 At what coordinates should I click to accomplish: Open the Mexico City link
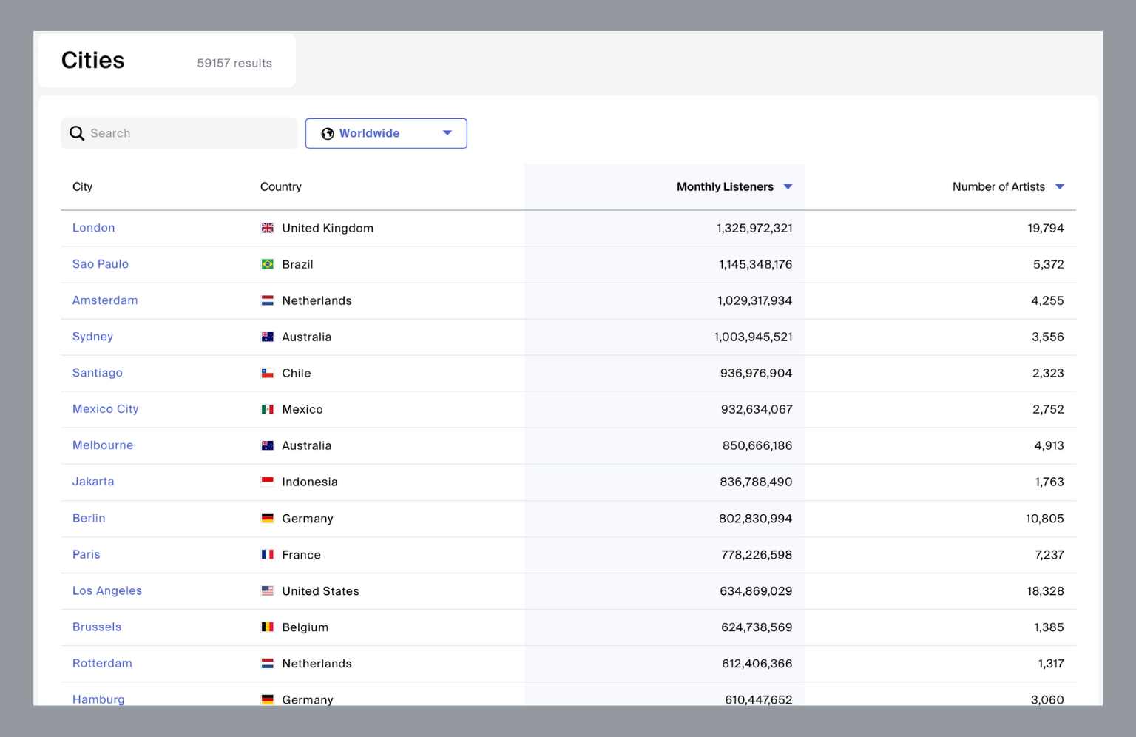click(x=105, y=409)
